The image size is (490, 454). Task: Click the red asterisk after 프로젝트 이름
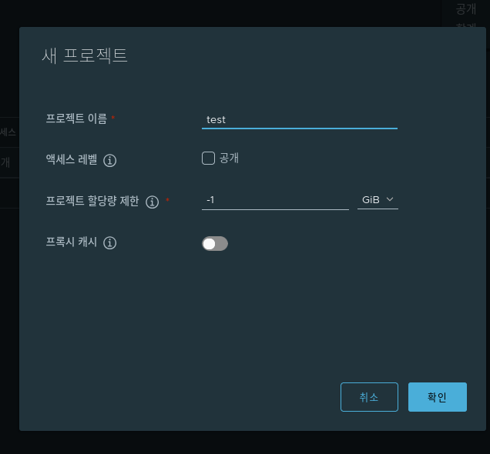tap(114, 119)
